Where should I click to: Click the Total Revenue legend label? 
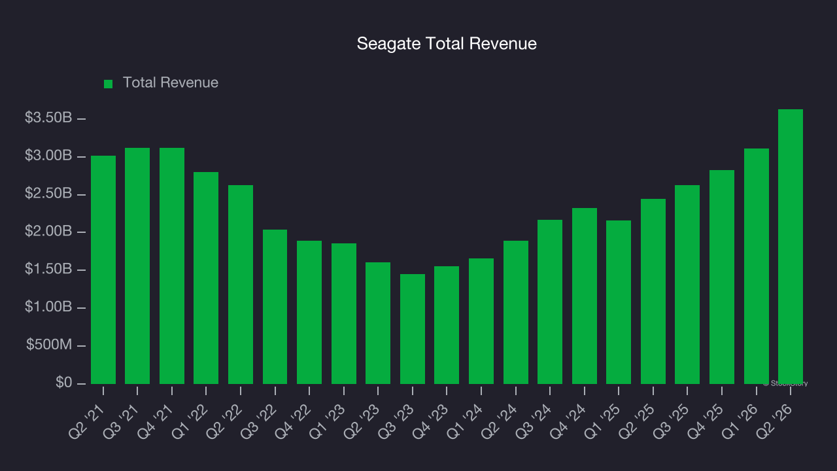click(171, 83)
